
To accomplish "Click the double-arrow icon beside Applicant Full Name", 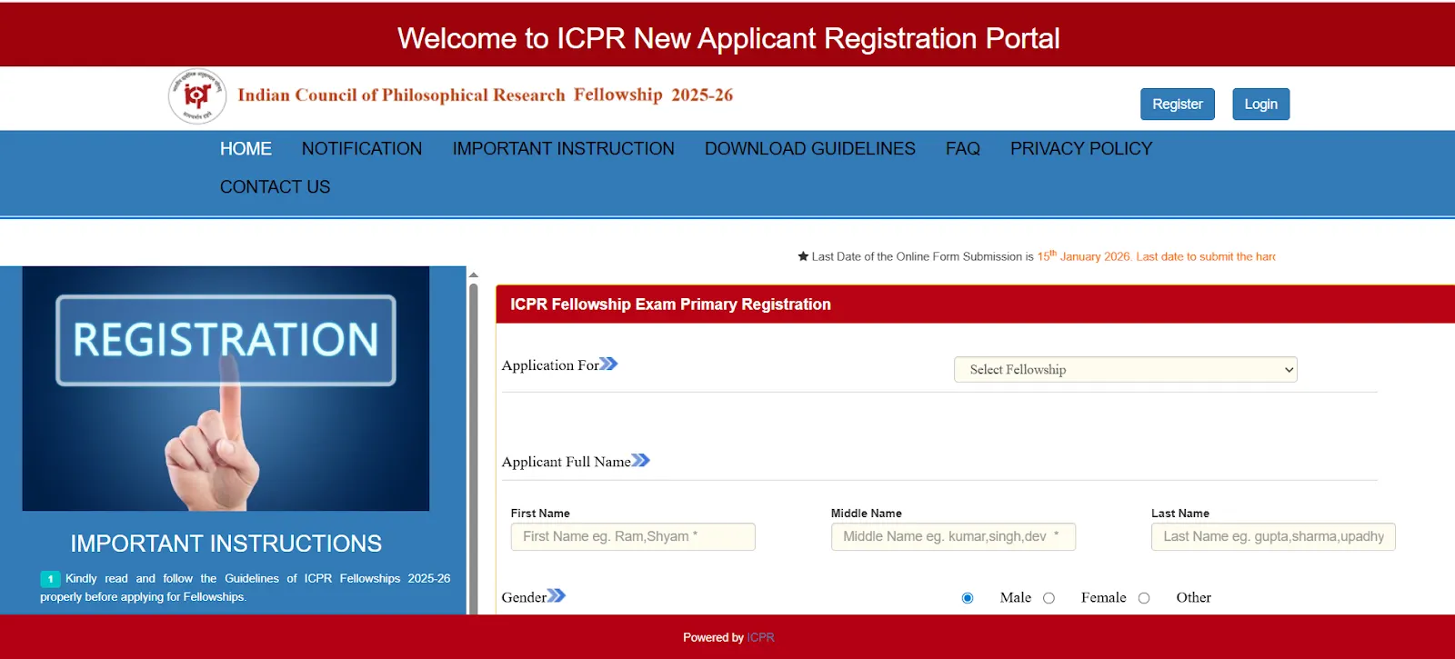I will 640,460.
